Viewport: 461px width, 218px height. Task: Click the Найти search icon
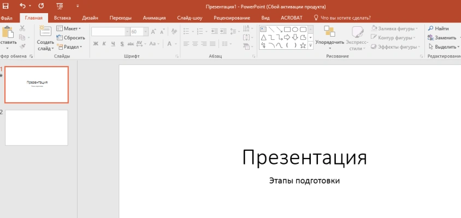[430, 28]
